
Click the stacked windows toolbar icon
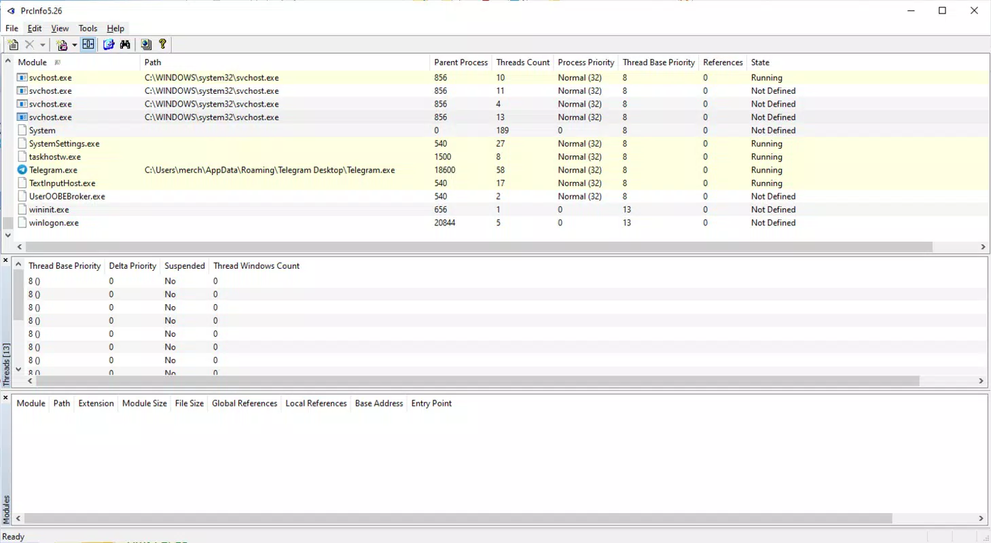[146, 45]
